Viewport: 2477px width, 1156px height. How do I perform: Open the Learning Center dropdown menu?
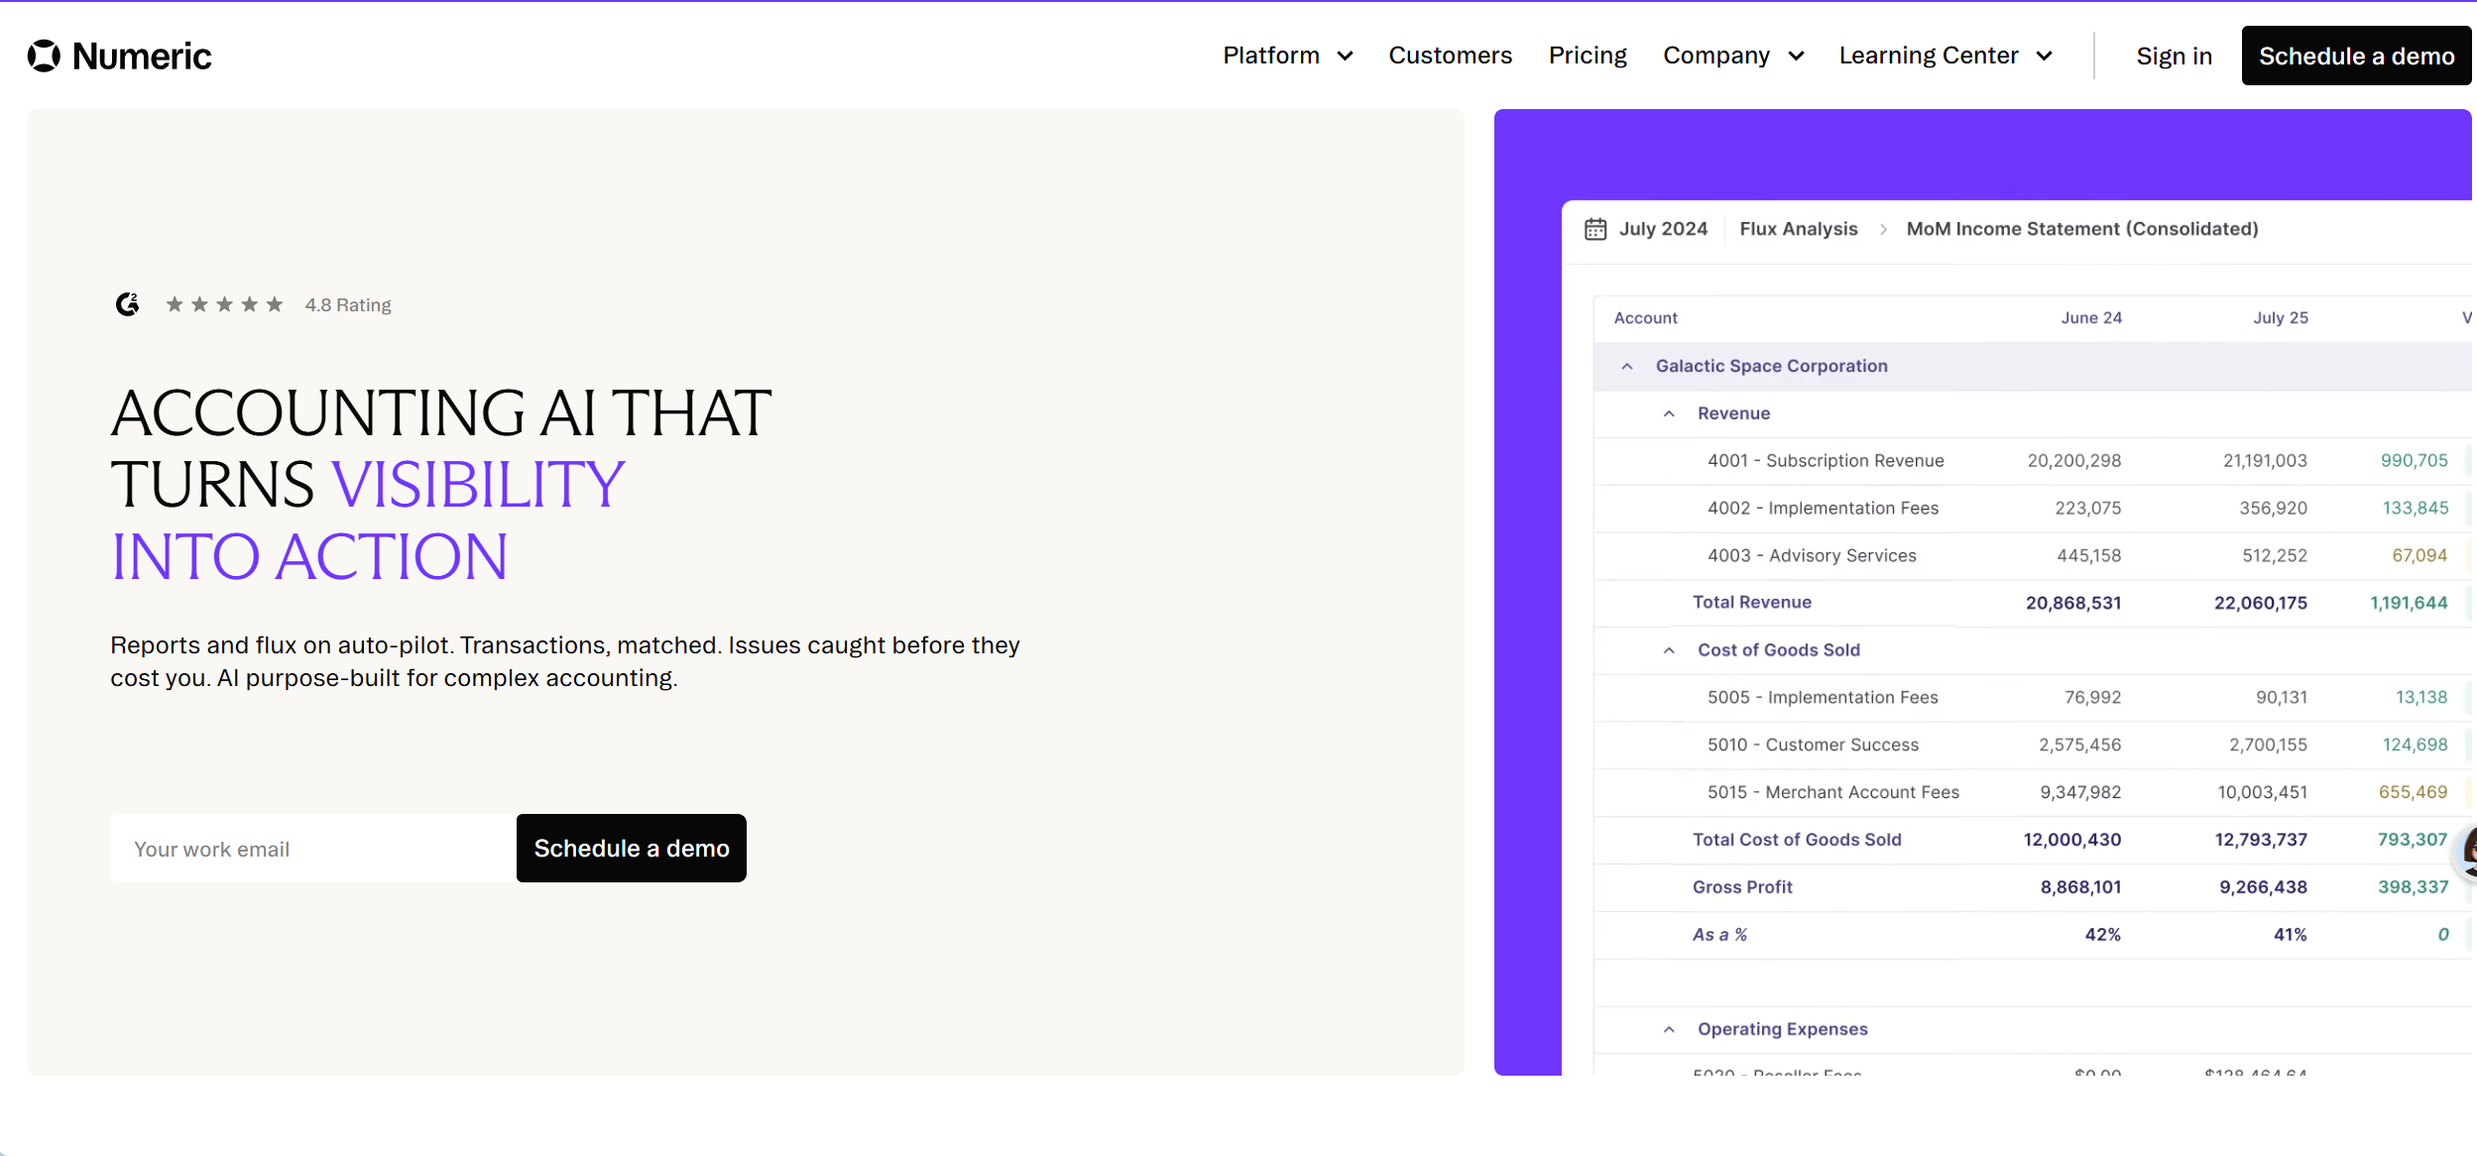click(x=1946, y=56)
